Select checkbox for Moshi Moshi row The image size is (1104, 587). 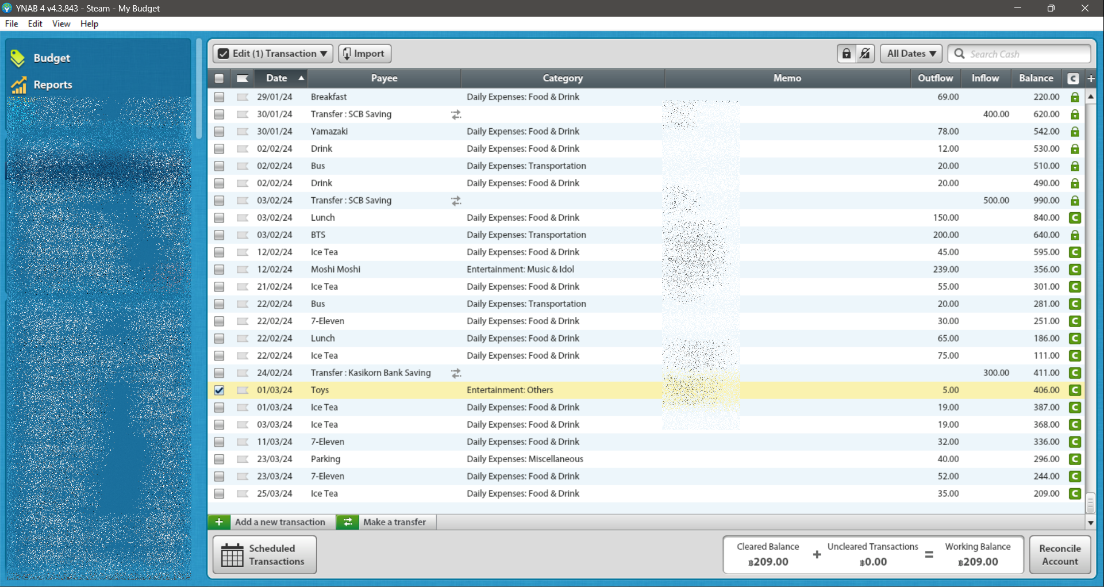[219, 270]
